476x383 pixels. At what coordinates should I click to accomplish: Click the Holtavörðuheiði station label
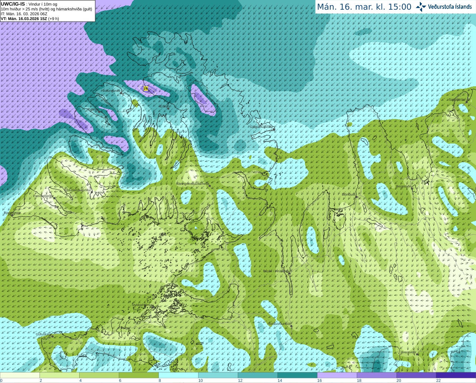tap(279, 324)
